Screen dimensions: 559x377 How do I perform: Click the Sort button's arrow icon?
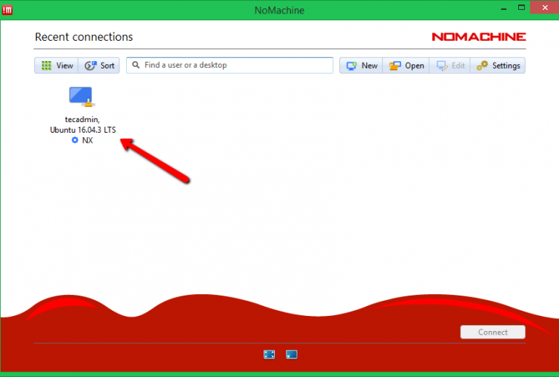point(90,66)
